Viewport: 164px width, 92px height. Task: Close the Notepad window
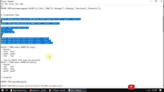(x=161, y=1)
